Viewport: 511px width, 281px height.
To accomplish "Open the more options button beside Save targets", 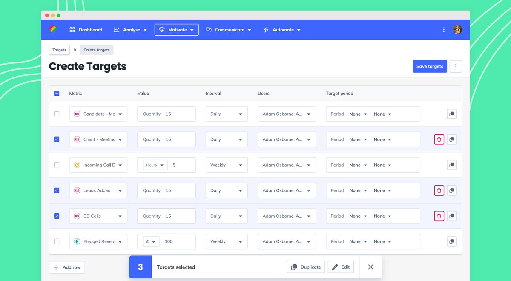I will pyautogui.click(x=456, y=66).
